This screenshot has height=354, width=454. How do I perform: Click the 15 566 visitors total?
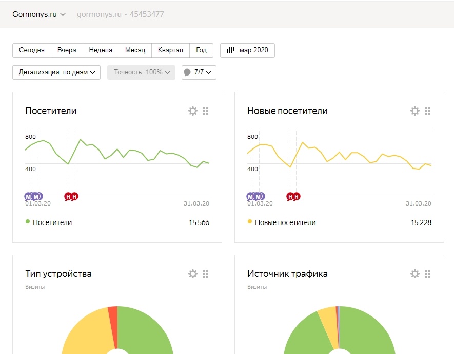(199, 222)
